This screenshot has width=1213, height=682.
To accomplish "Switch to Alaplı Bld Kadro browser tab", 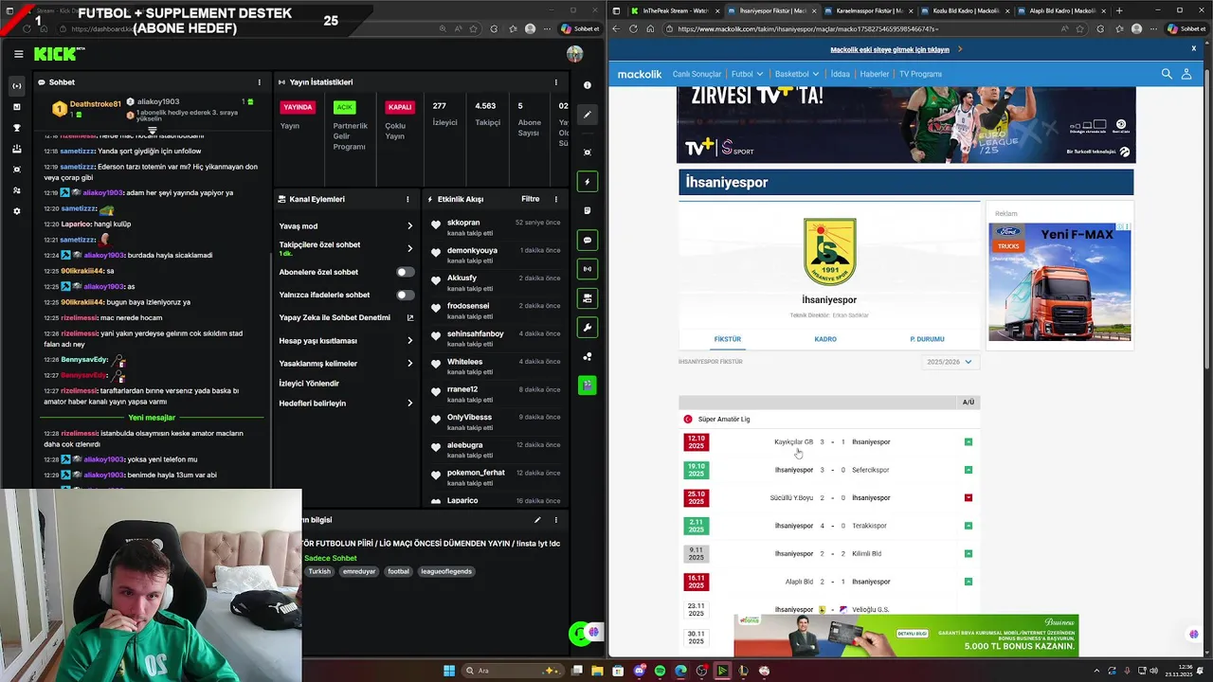I will 1061,10.
